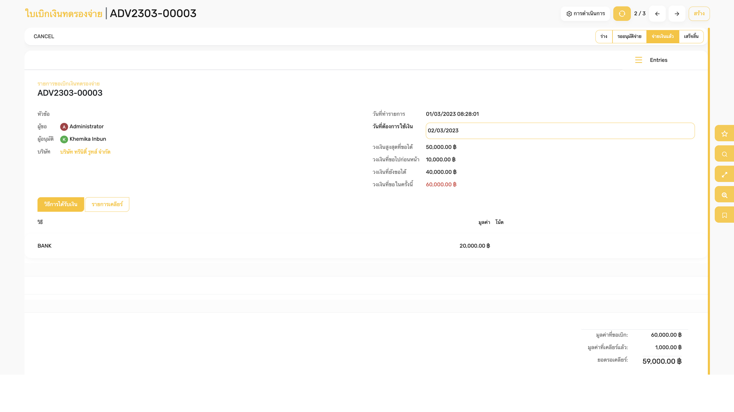Select the เสร็จสิ้น status stage

(691, 37)
